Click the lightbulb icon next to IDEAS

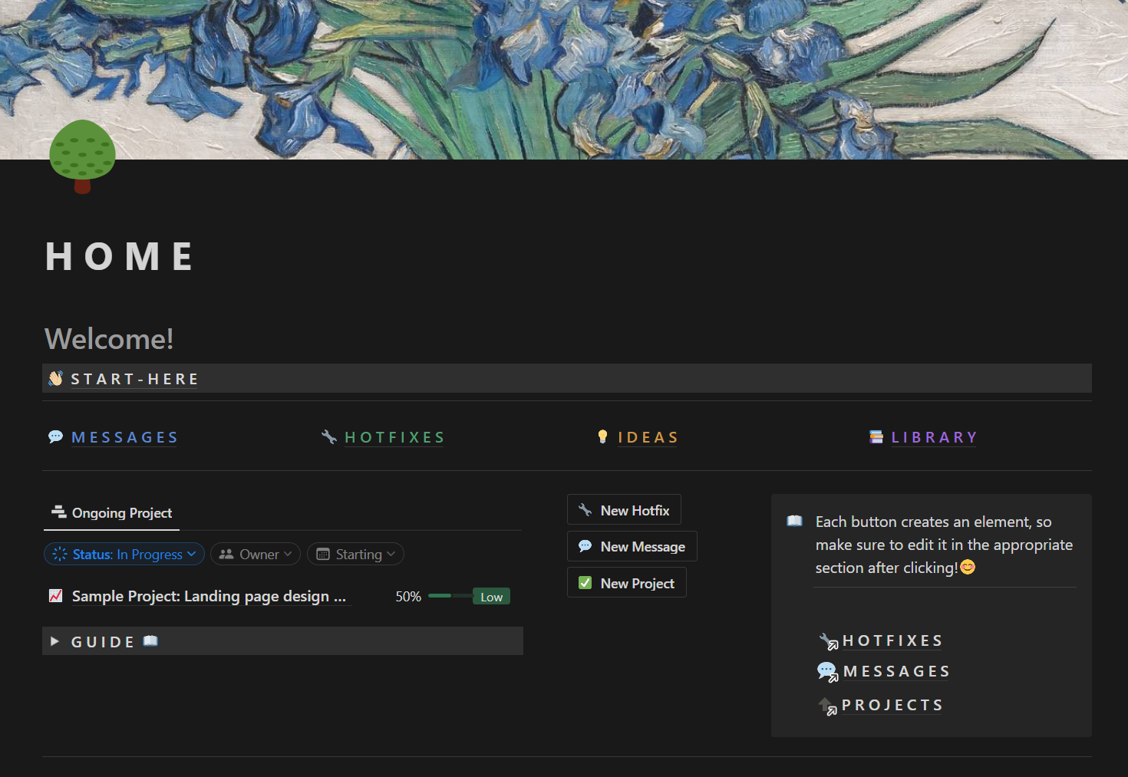(x=604, y=436)
